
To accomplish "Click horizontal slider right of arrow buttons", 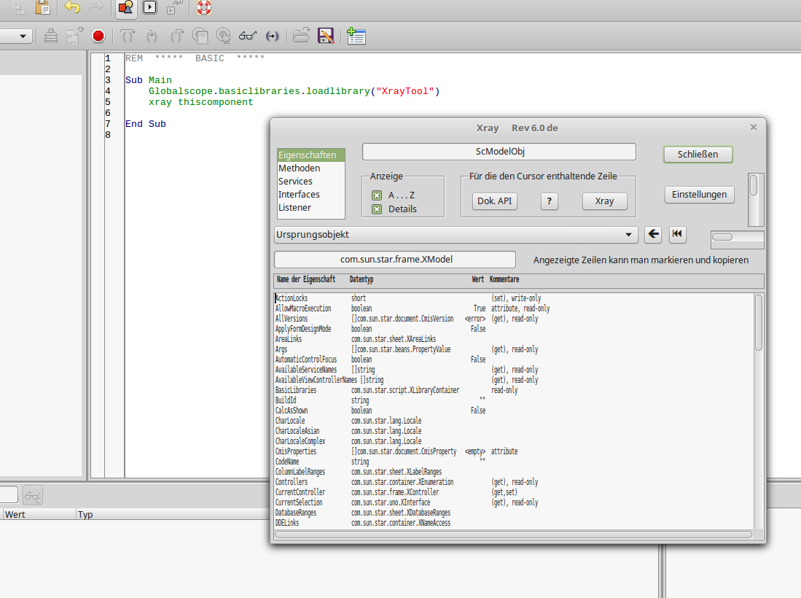I will click(x=737, y=238).
